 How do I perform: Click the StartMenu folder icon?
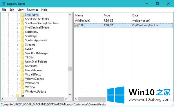coord(22,32)
